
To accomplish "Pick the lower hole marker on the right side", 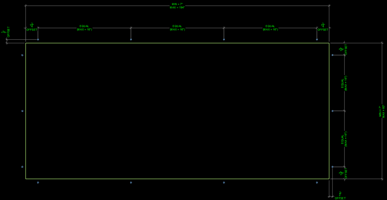I will (332, 167).
